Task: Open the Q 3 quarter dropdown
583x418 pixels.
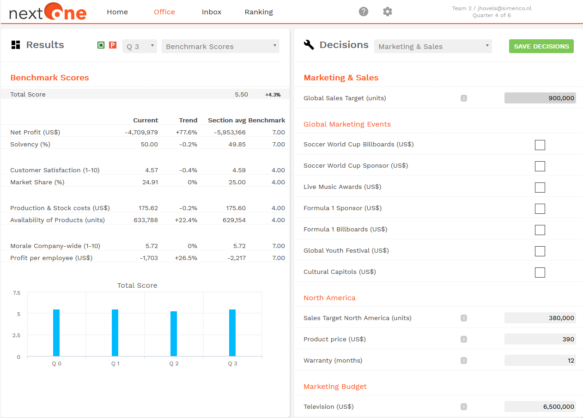Action: tap(140, 46)
